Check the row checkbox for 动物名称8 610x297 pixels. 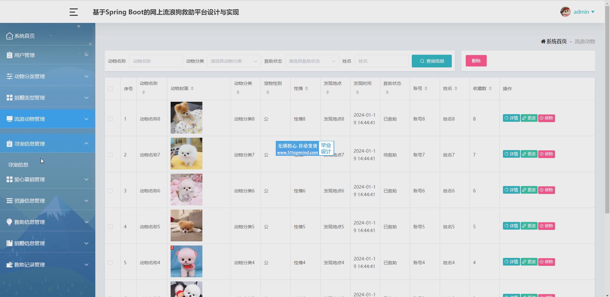[110, 119]
